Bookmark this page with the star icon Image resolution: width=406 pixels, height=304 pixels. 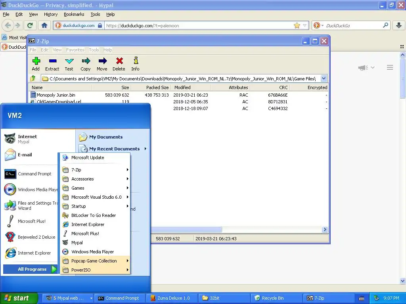click(297, 25)
